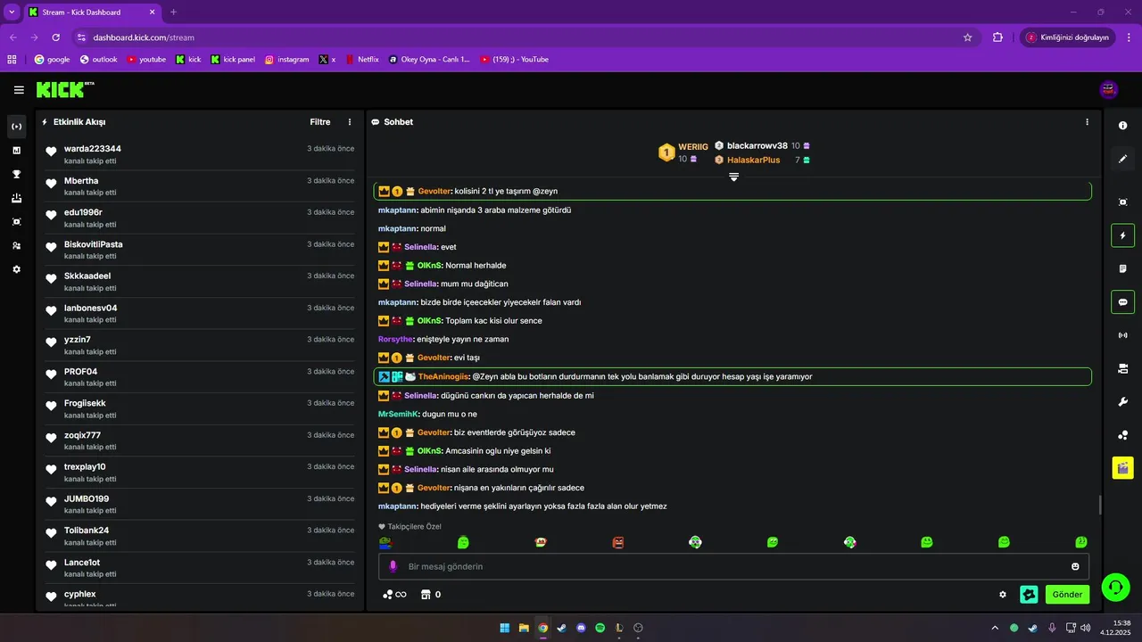Open the emoji picker in message box

(1075, 566)
